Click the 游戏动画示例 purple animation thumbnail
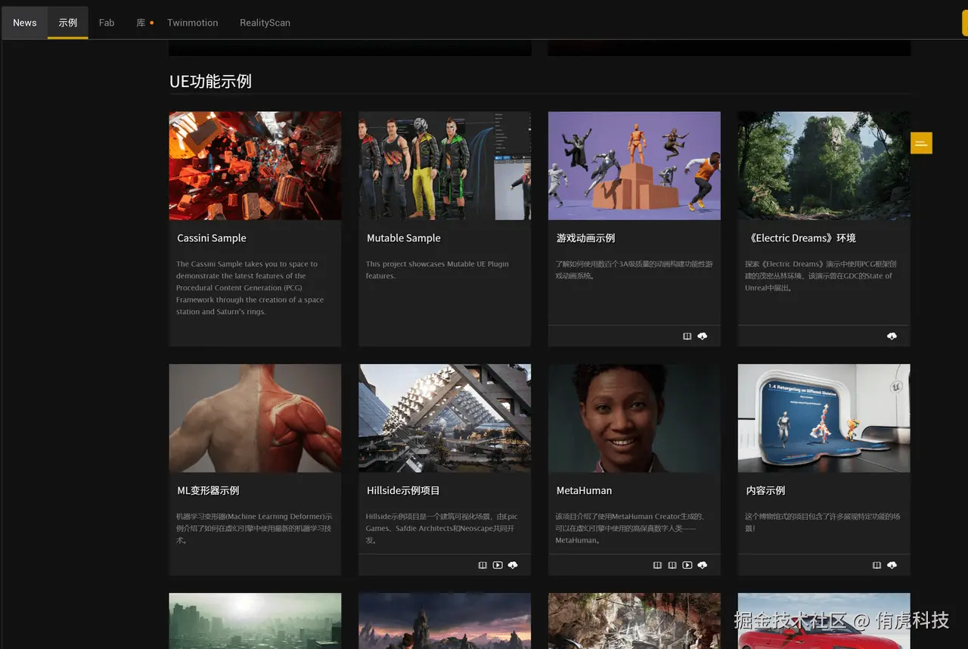 click(634, 166)
